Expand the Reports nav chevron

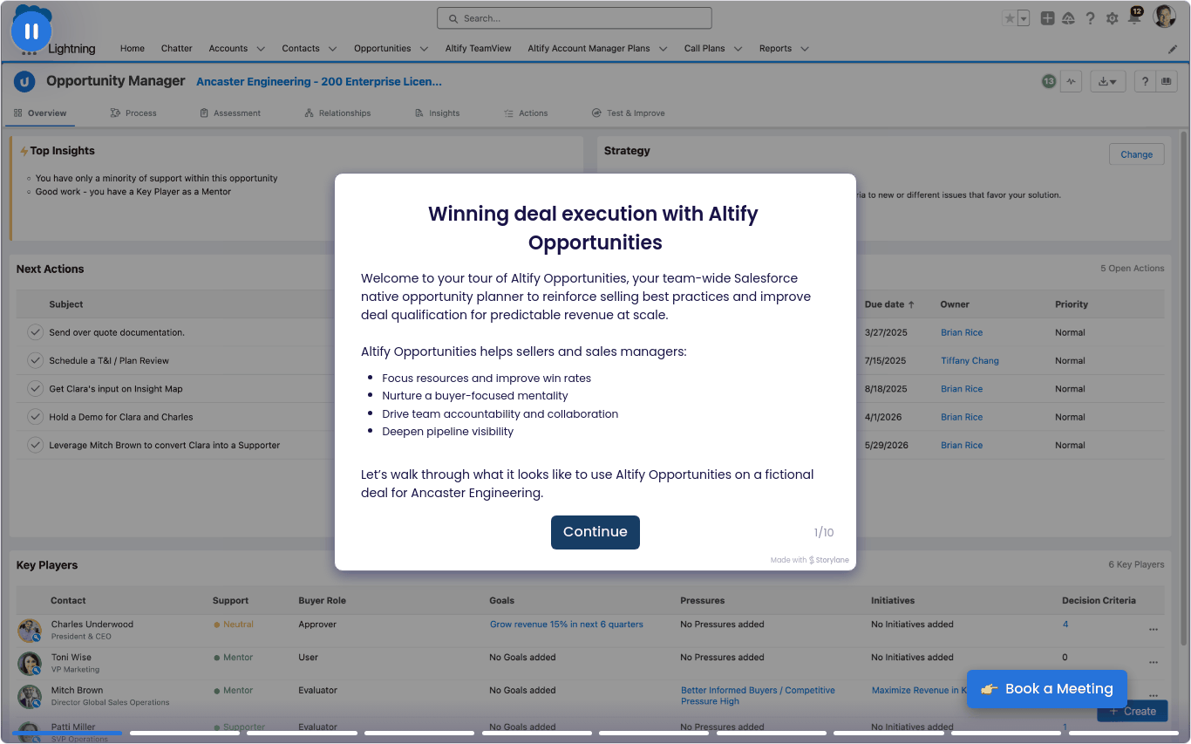coord(804,49)
